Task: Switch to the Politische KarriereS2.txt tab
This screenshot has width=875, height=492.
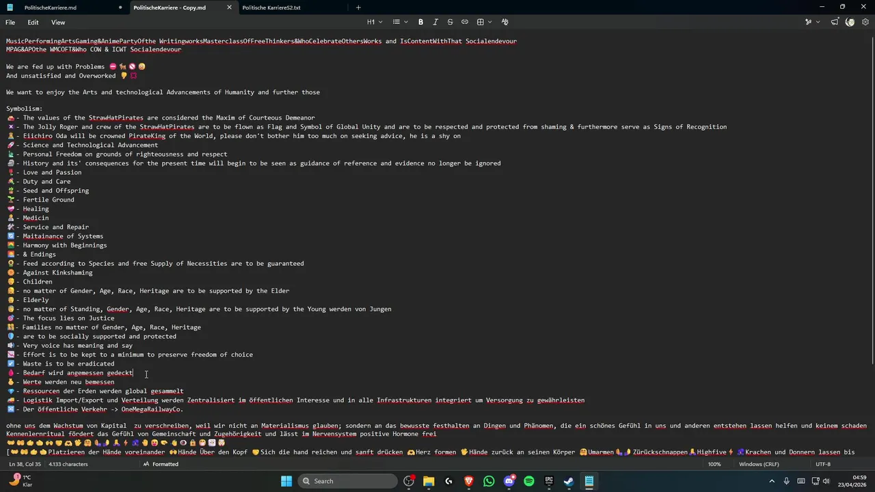Action: pyautogui.click(x=271, y=8)
